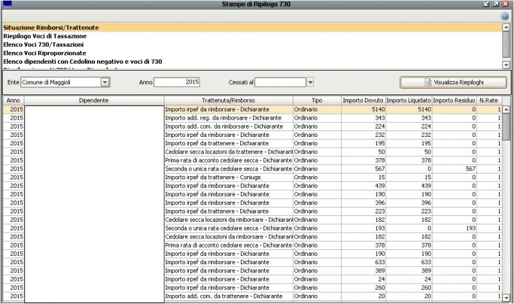Choose Elenco Voci Riproporzionate entry
This screenshot has width=514, height=304.
(44, 53)
